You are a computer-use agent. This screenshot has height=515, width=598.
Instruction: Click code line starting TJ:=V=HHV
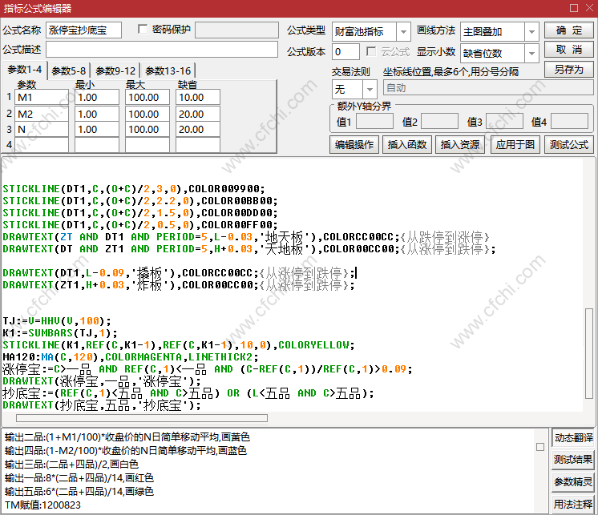57,320
